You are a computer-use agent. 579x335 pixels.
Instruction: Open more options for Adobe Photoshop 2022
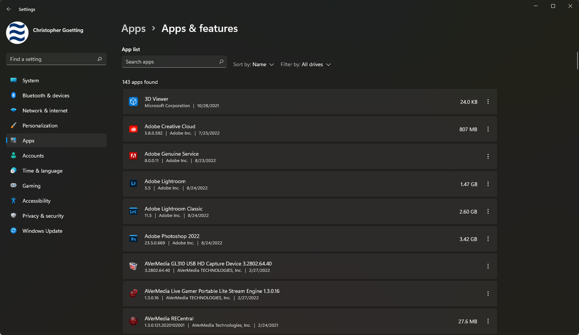pyautogui.click(x=488, y=239)
